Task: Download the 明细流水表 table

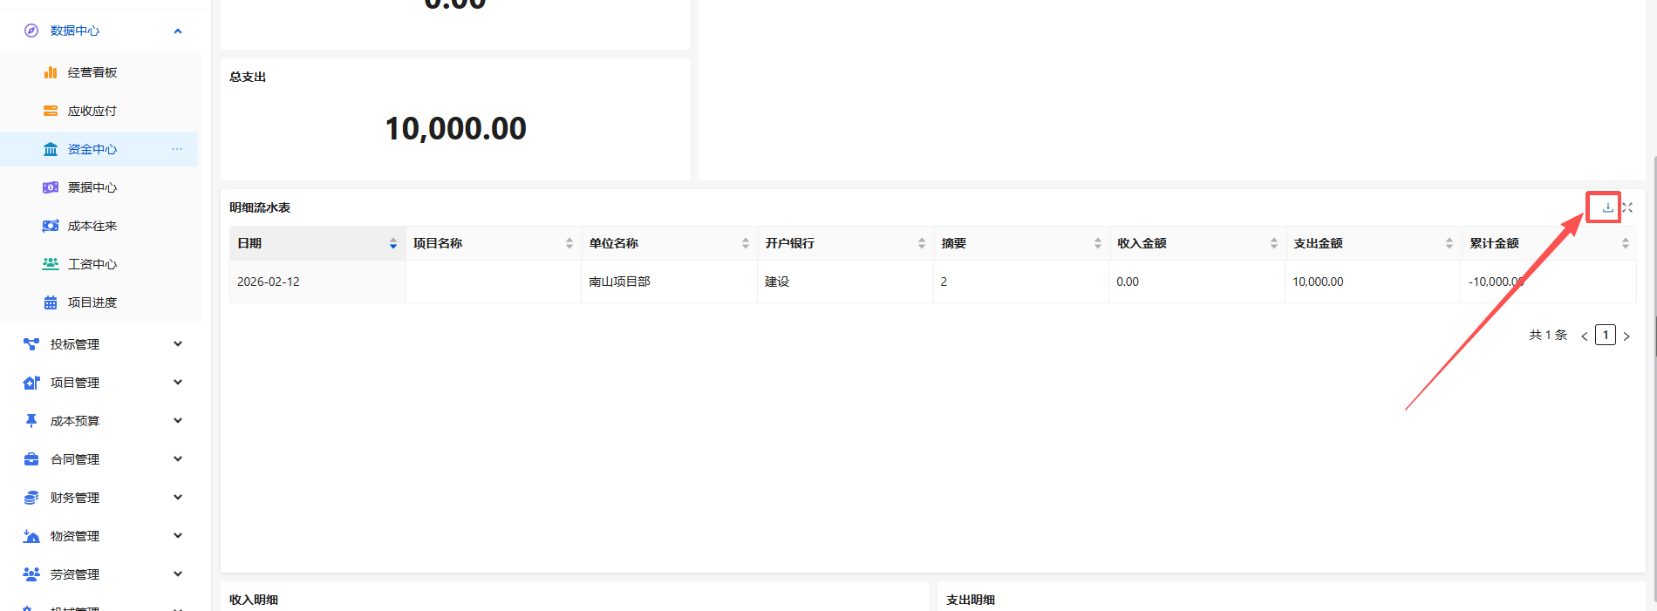Action: point(1607,207)
